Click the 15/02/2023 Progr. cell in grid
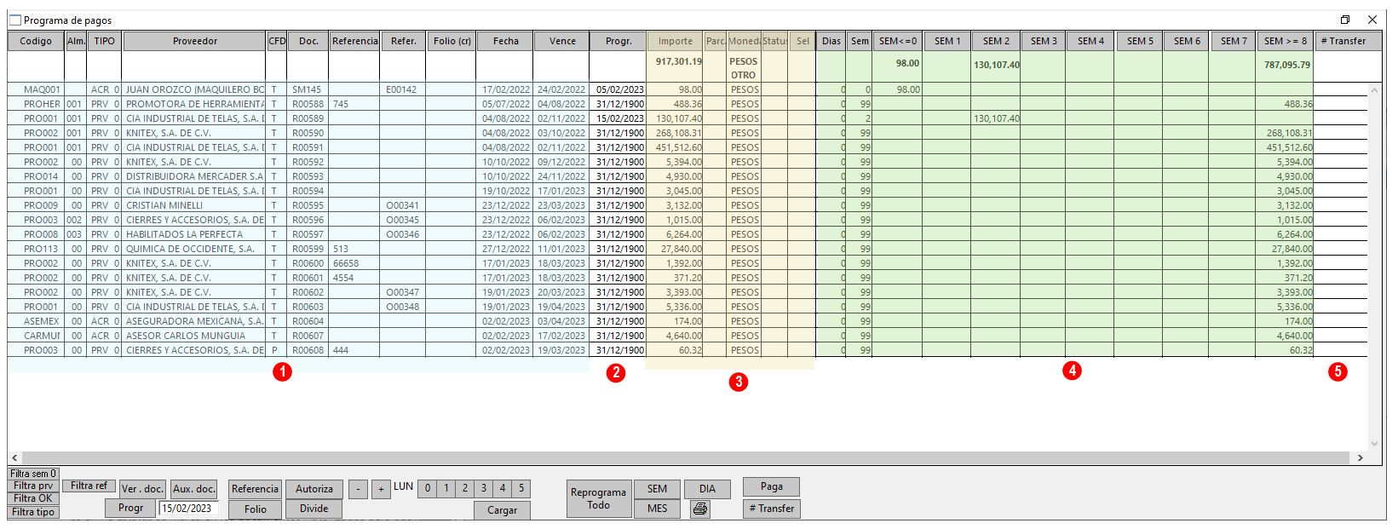Image resolution: width=1398 pixels, height=529 pixels. coord(618,118)
